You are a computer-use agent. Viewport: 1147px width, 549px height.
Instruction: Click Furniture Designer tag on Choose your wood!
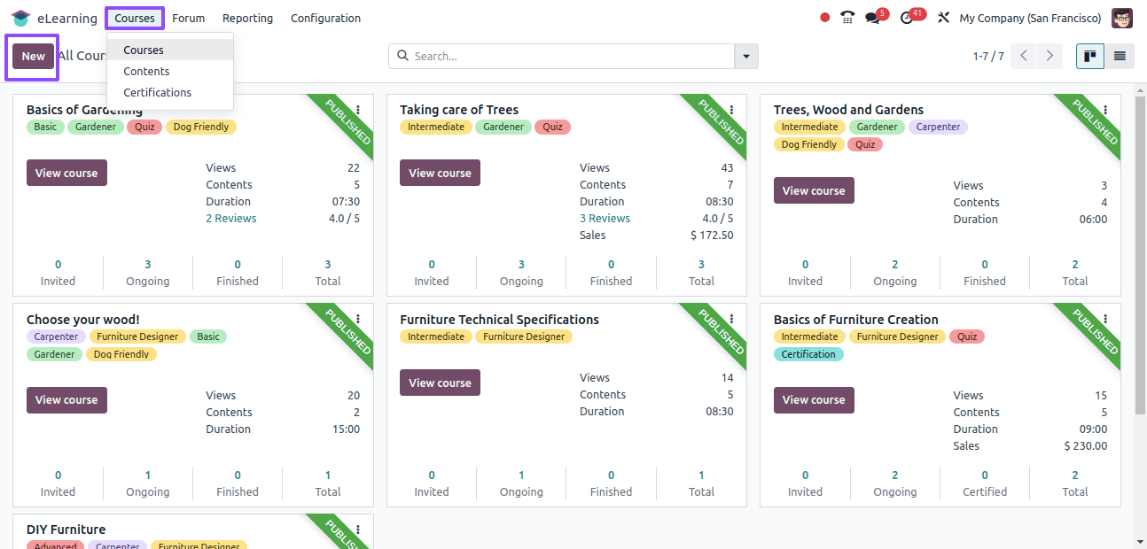(x=137, y=336)
